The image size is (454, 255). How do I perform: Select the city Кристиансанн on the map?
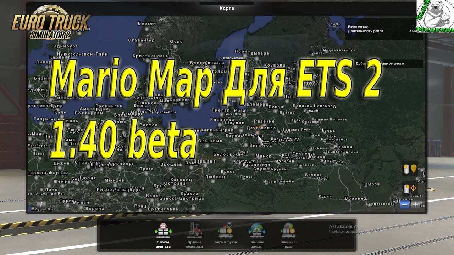click(151, 56)
